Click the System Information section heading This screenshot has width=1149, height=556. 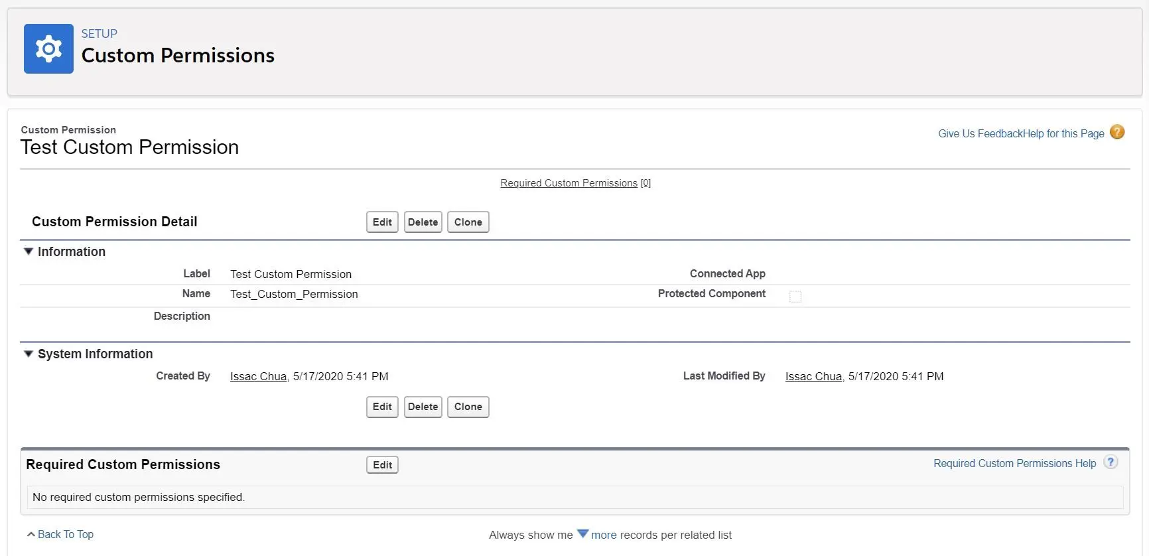(95, 354)
